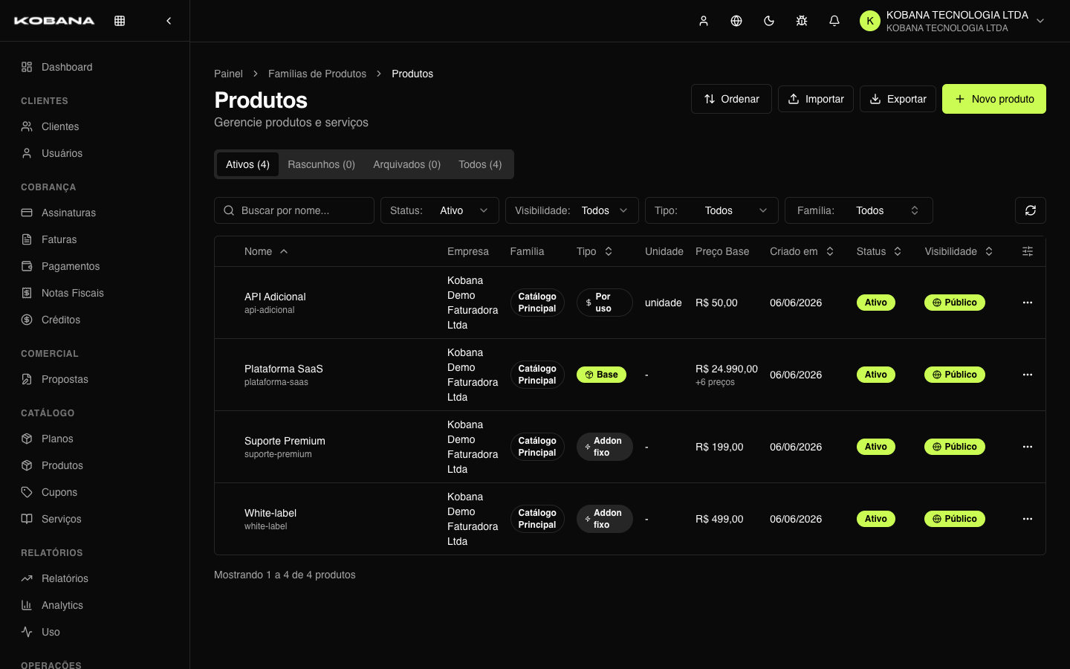Screen dimensions: 1070x669
Task: Open Planos in sidebar
Action: click(95, 439)
